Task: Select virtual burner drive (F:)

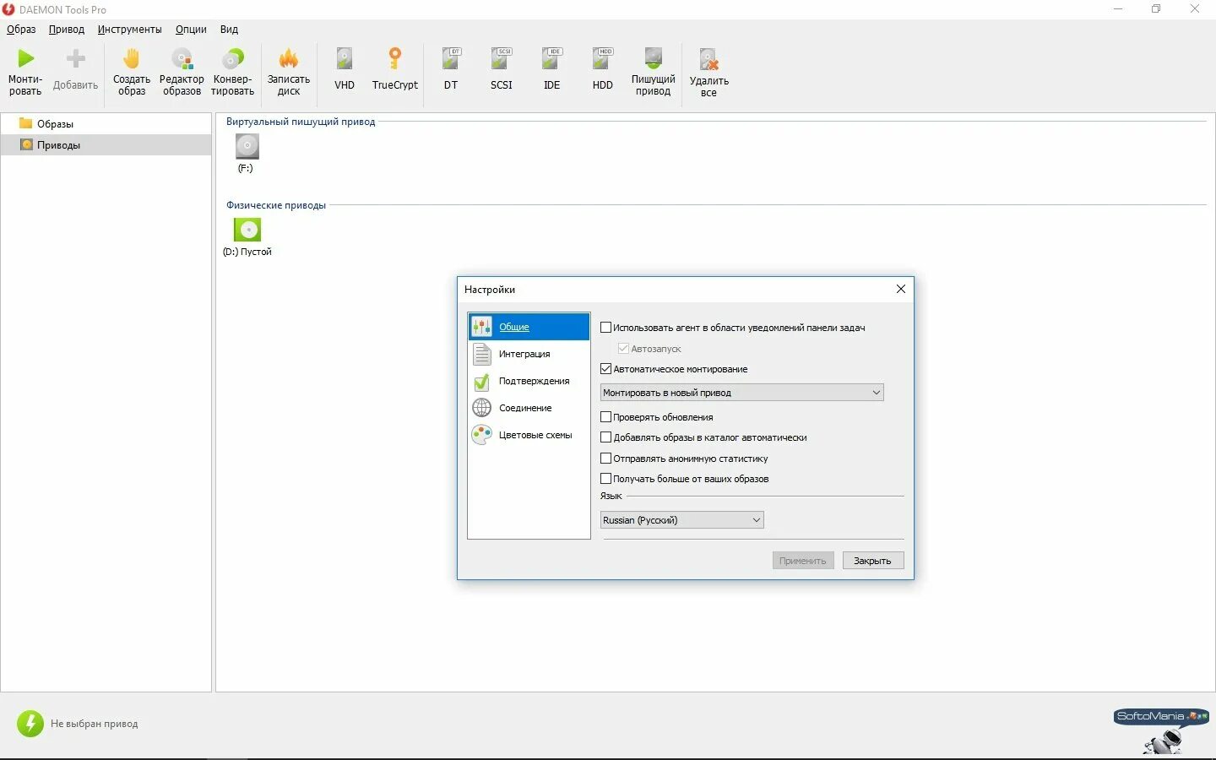Action: pos(247,154)
